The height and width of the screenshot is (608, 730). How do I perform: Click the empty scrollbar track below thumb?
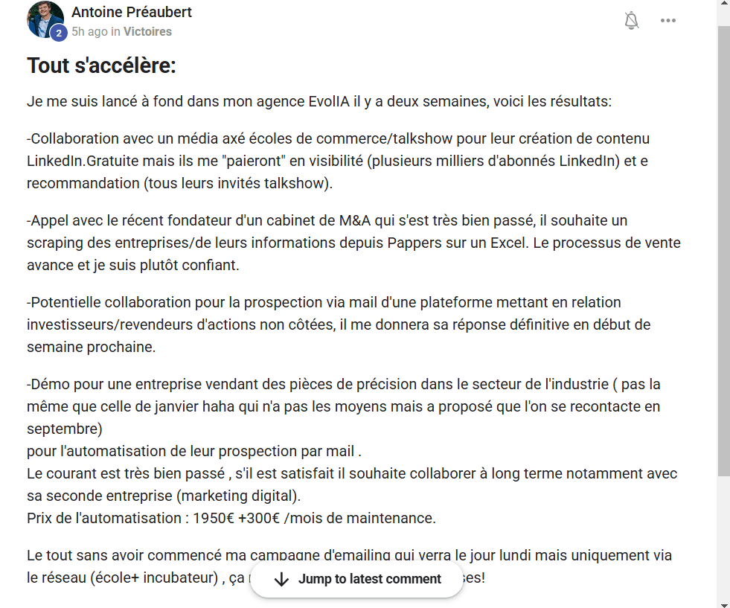(723, 536)
